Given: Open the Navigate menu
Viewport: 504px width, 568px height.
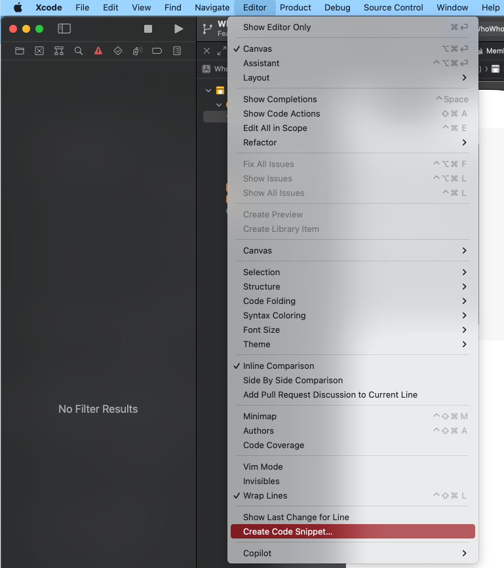Looking at the screenshot, I should 212,8.
